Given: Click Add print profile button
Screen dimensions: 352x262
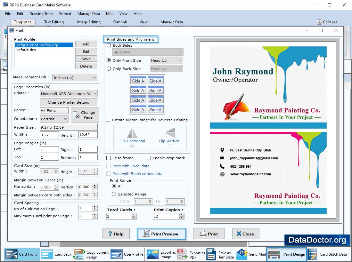Looking at the screenshot, I should coord(86,44).
